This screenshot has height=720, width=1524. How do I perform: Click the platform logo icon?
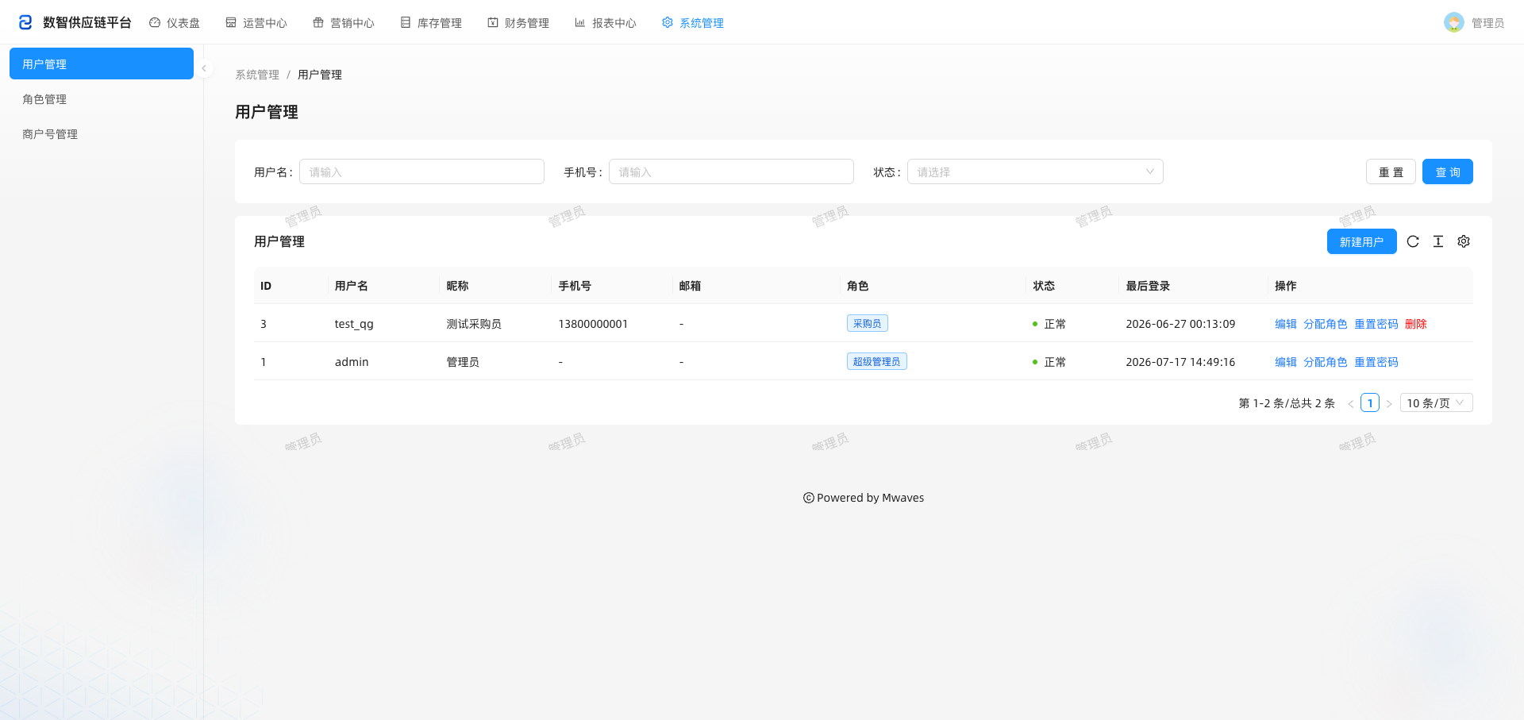click(x=25, y=22)
